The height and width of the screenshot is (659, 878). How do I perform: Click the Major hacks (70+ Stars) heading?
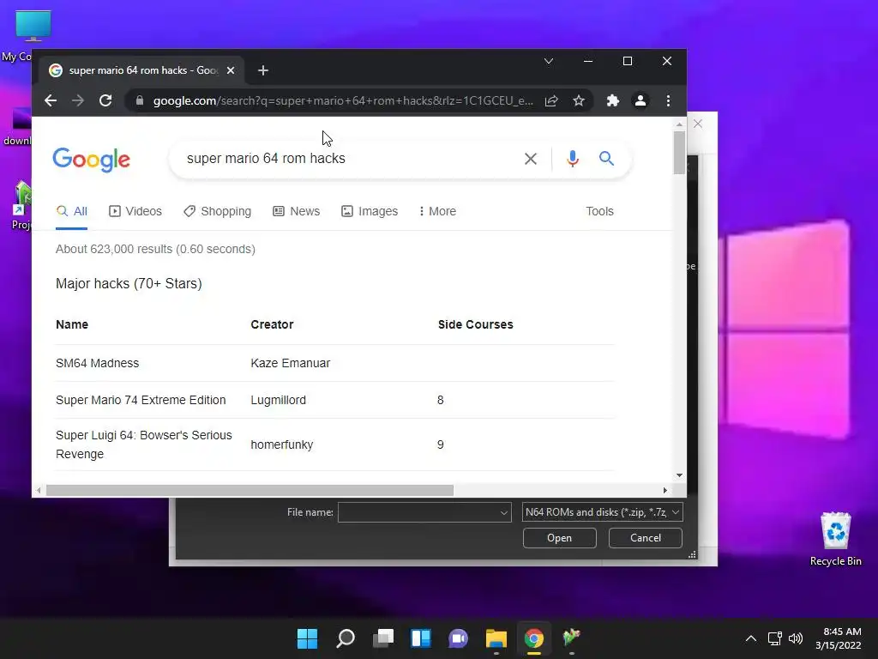(x=129, y=283)
